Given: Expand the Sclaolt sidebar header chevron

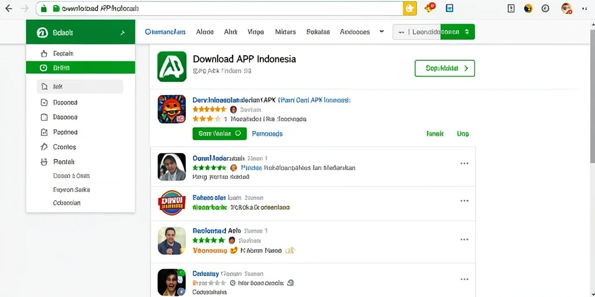Looking at the screenshot, I should [x=123, y=33].
